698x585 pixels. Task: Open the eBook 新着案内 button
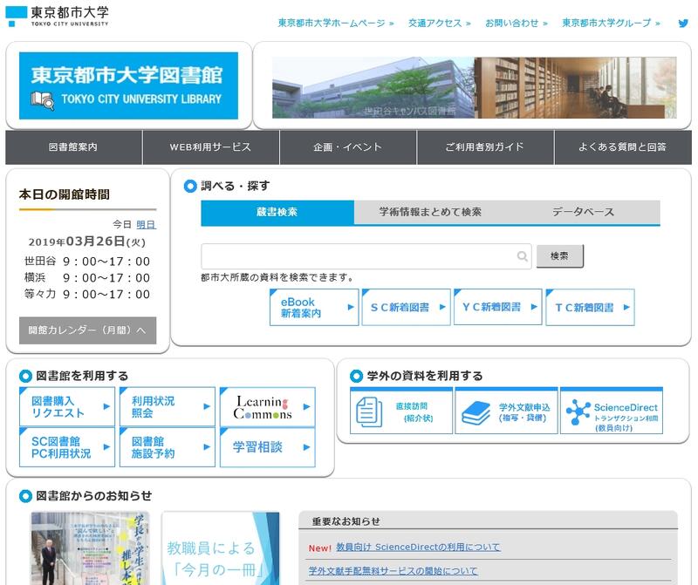click(314, 307)
